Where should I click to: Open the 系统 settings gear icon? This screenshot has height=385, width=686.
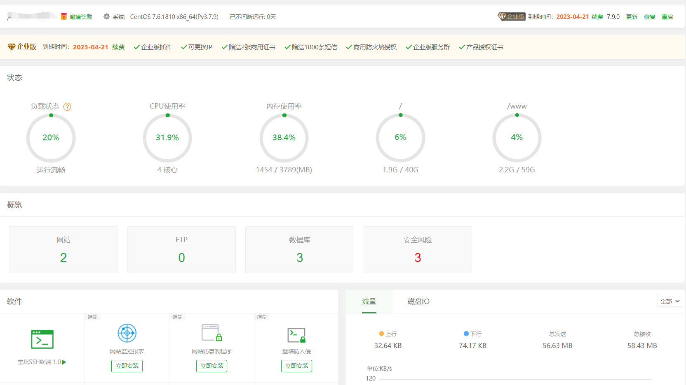(106, 16)
